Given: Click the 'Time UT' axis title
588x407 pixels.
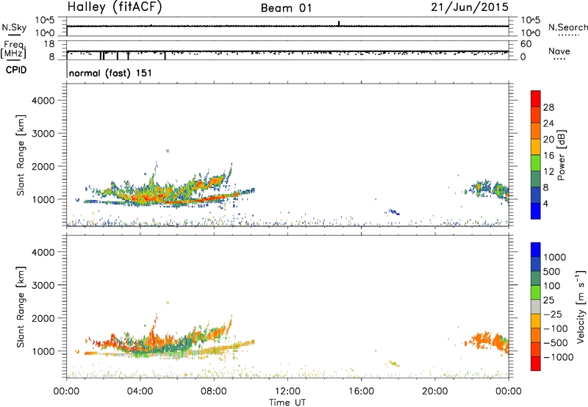Looking at the screenshot, I should click(x=287, y=402).
